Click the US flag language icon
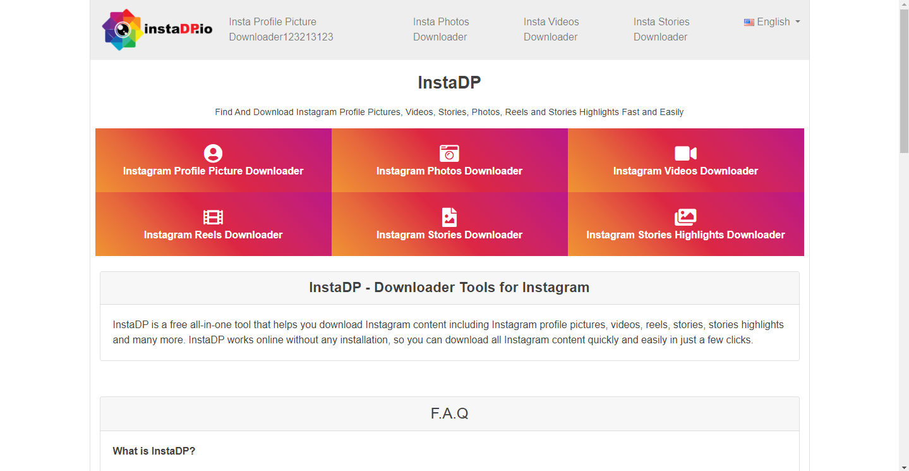Viewport: 909px width, 471px height. (749, 22)
